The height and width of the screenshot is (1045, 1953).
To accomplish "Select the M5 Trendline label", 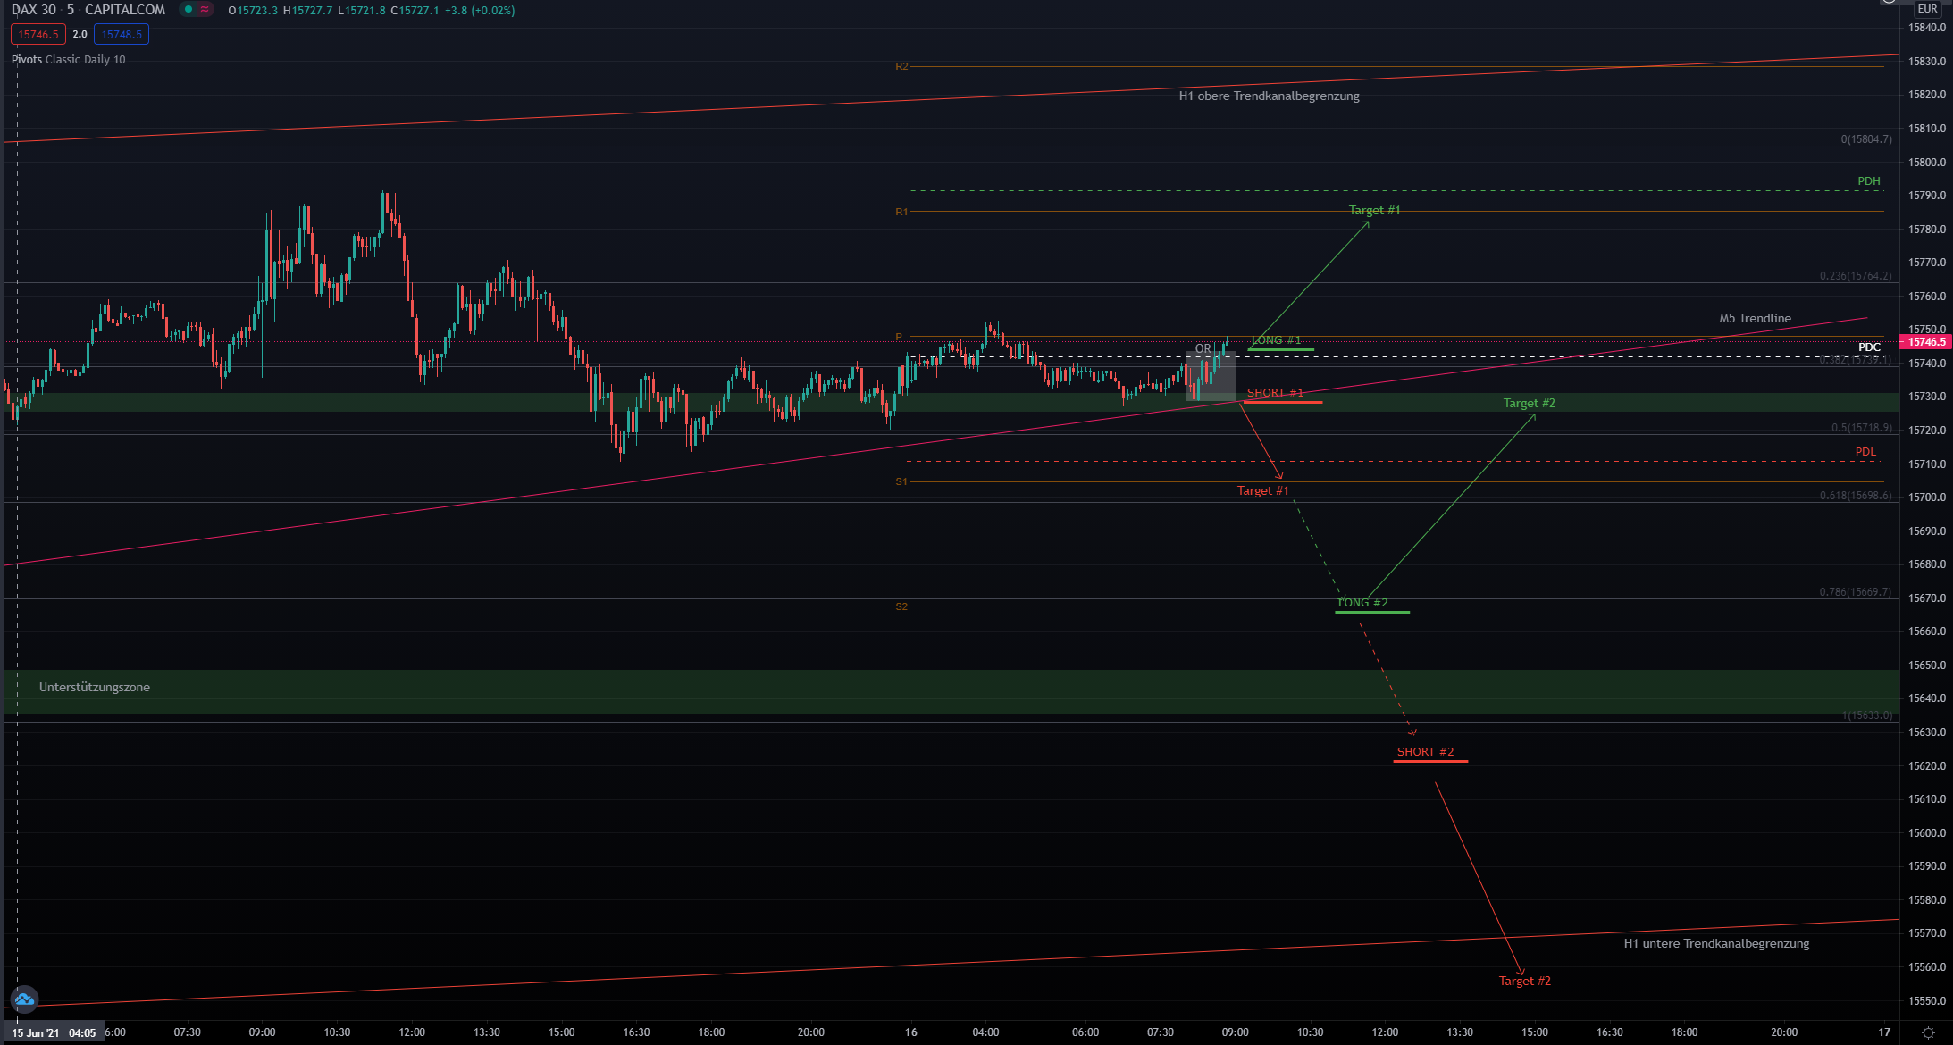I will (x=1755, y=319).
